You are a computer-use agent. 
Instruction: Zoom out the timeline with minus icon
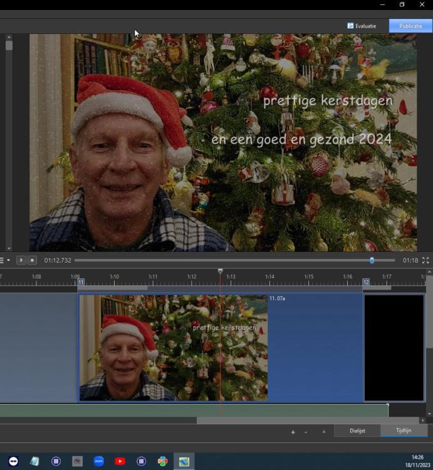coord(306,432)
